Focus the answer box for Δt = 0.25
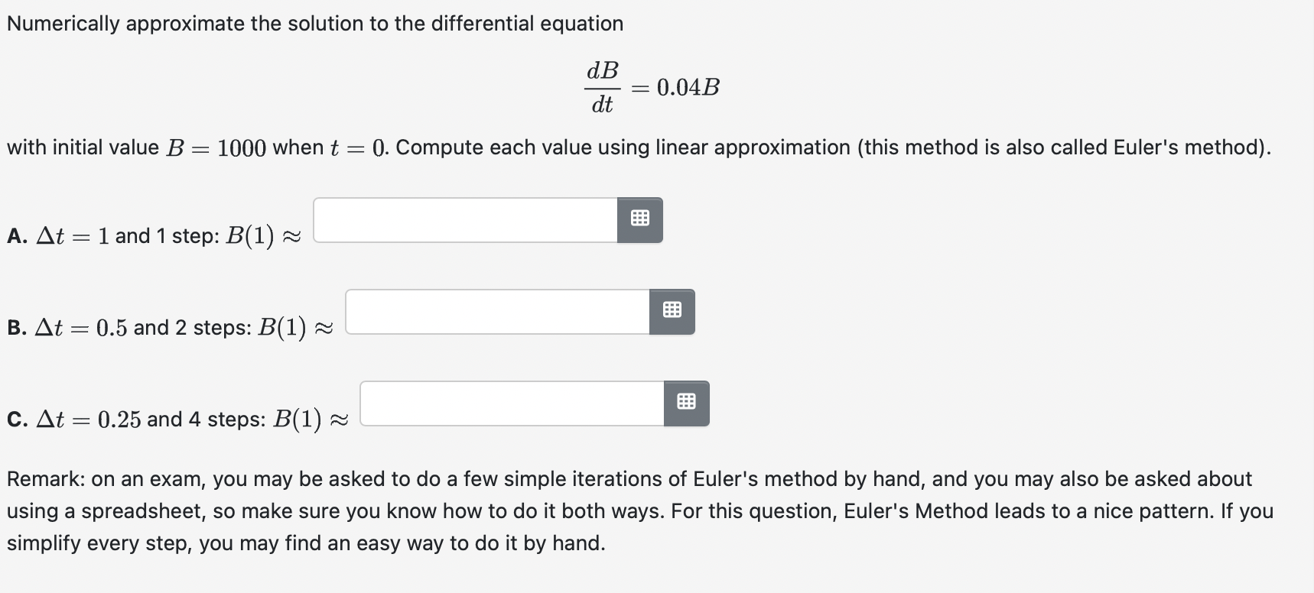Viewport: 1314px width, 593px height. point(512,403)
